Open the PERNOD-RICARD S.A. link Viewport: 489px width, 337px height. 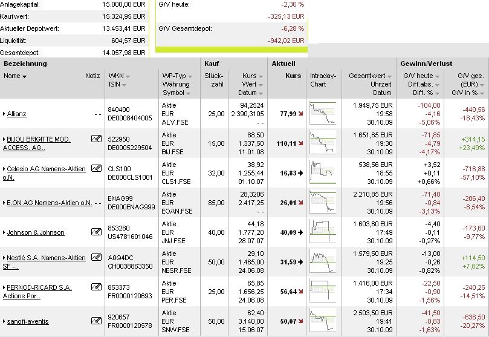[x=37, y=292]
